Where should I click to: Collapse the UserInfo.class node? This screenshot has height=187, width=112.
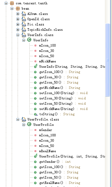point(18,35)
